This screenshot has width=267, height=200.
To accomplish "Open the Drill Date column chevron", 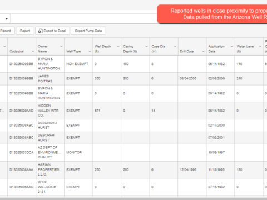I will (204, 51).
